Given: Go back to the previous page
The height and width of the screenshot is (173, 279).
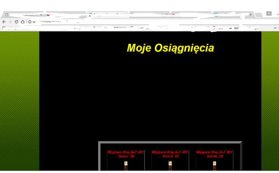Looking at the screenshot, I should click(x=4, y=22).
